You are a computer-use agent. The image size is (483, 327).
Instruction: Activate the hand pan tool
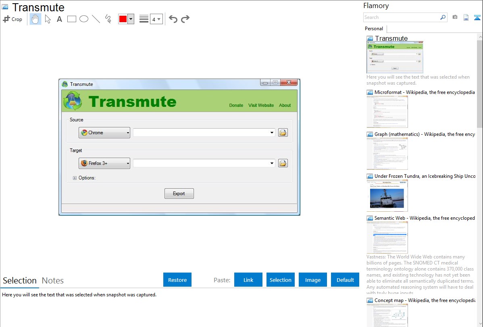[x=35, y=19]
